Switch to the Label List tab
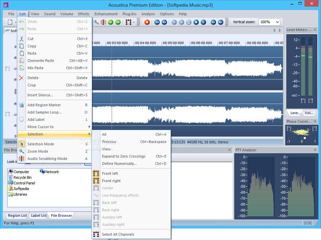The image size is (321, 240). 39,216
